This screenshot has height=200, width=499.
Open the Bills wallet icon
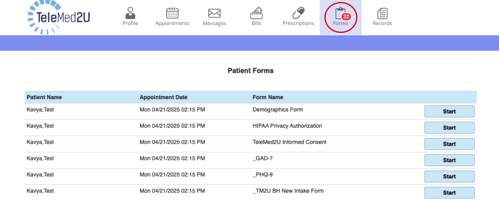[x=256, y=13]
